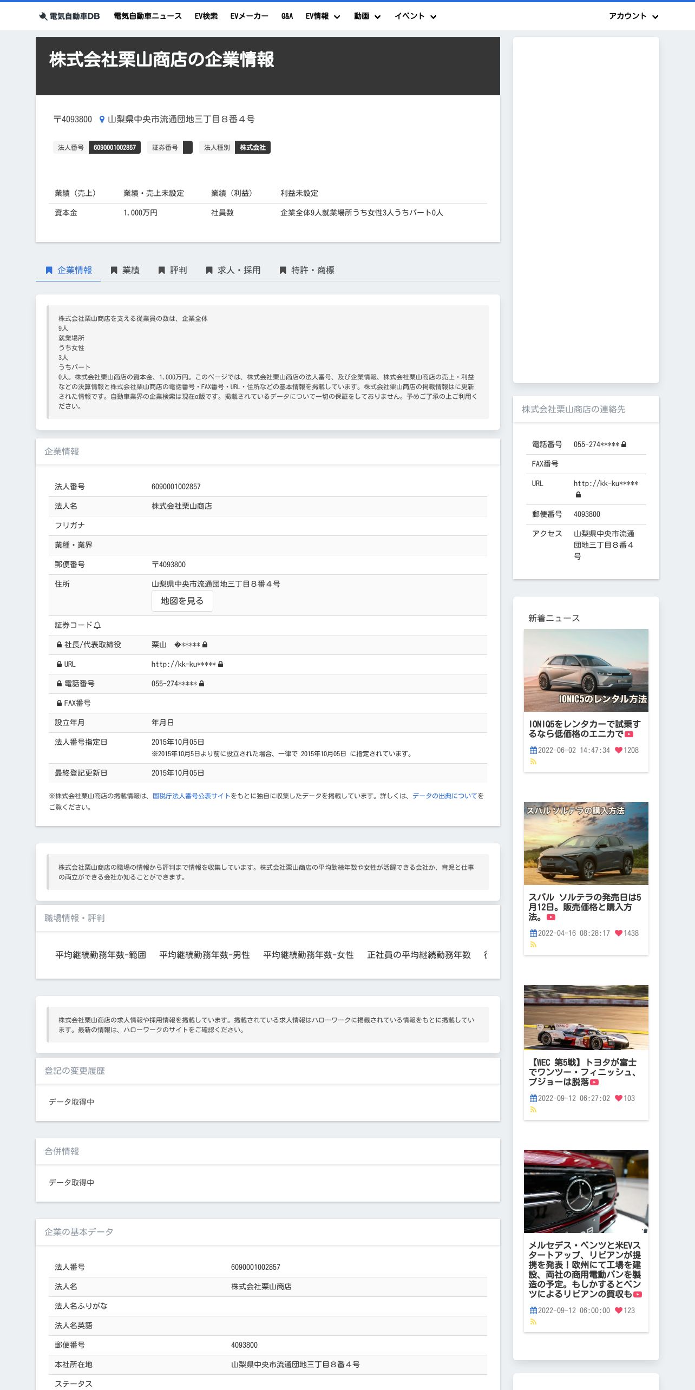Open 電気自動車ニュース in navigation
This screenshot has height=1390, width=695.
point(148,16)
